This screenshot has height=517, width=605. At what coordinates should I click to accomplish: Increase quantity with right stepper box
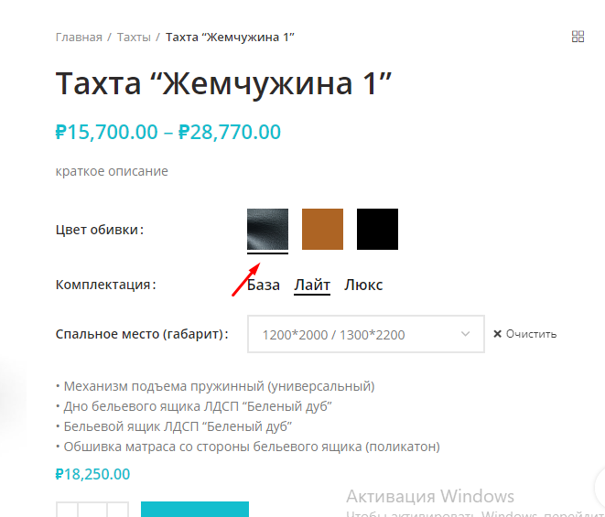(x=118, y=510)
